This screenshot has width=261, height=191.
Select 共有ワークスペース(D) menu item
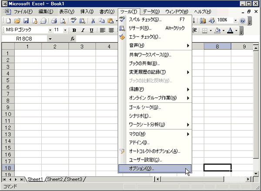click(x=155, y=55)
